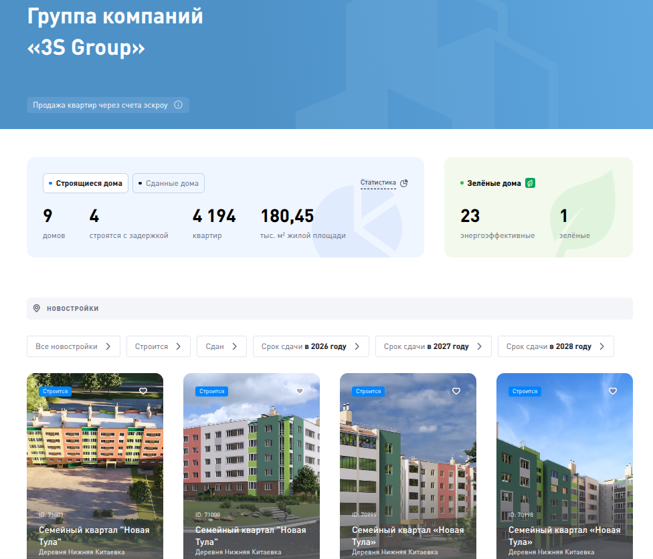Click the Группа компаний «3S Group» title

click(x=115, y=31)
